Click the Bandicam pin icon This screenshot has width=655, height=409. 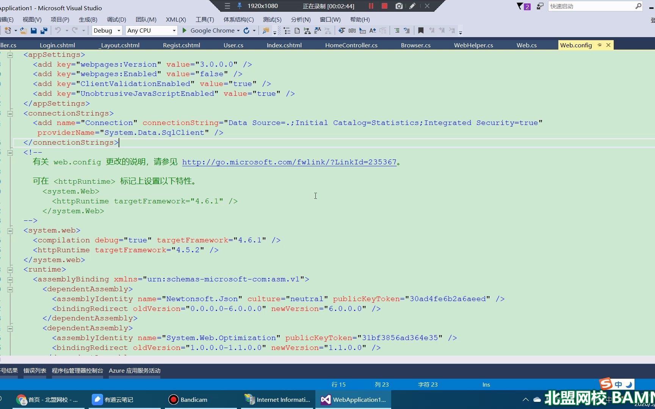click(x=239, y=6)
